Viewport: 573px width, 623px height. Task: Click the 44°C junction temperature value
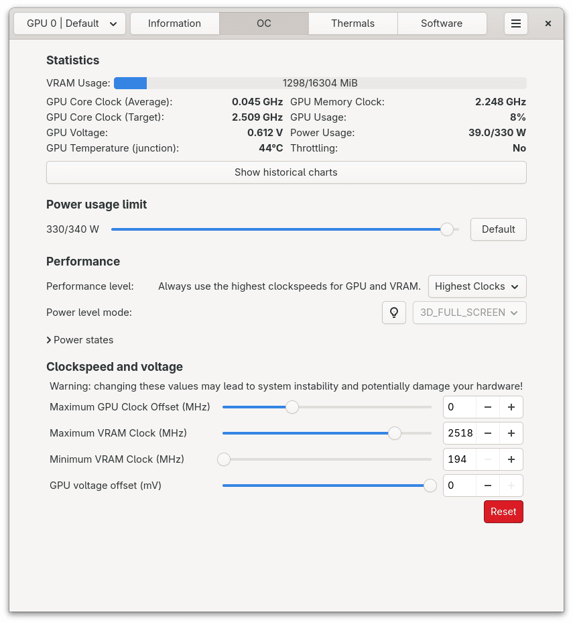click(271, 148)
